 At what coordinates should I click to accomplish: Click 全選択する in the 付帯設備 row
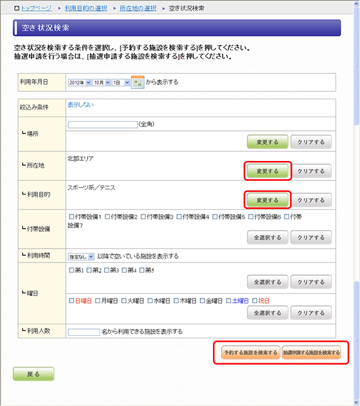point(268,237)
